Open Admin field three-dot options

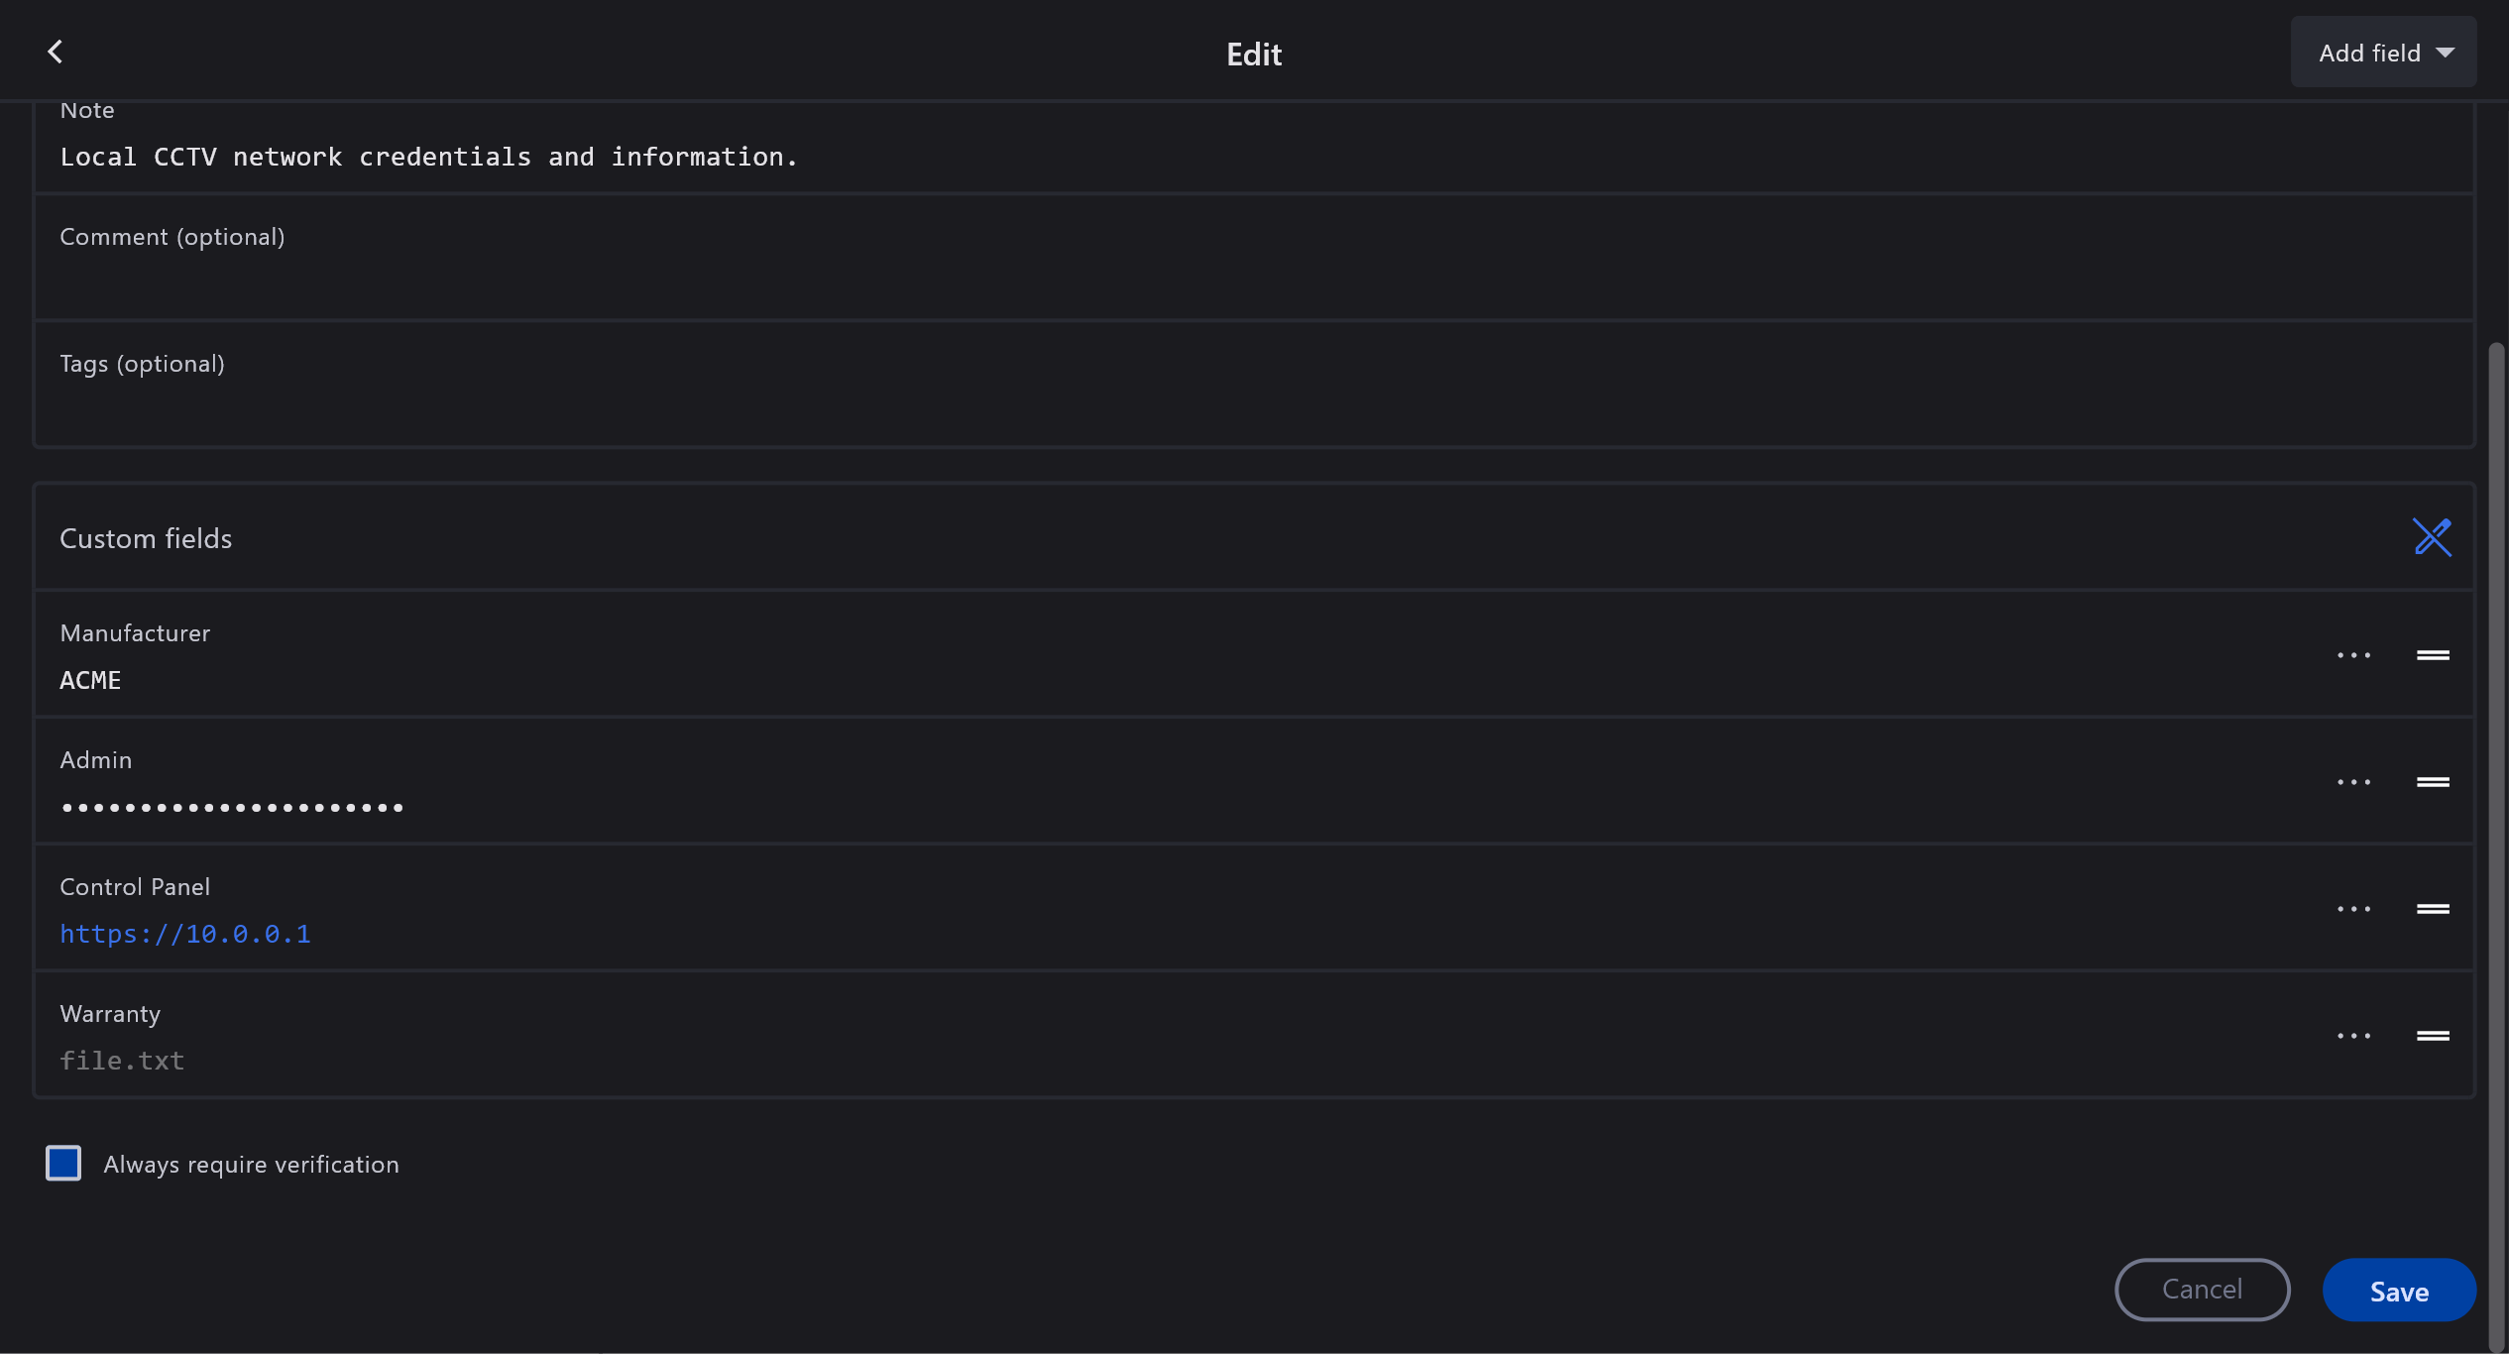point(2353,782)
